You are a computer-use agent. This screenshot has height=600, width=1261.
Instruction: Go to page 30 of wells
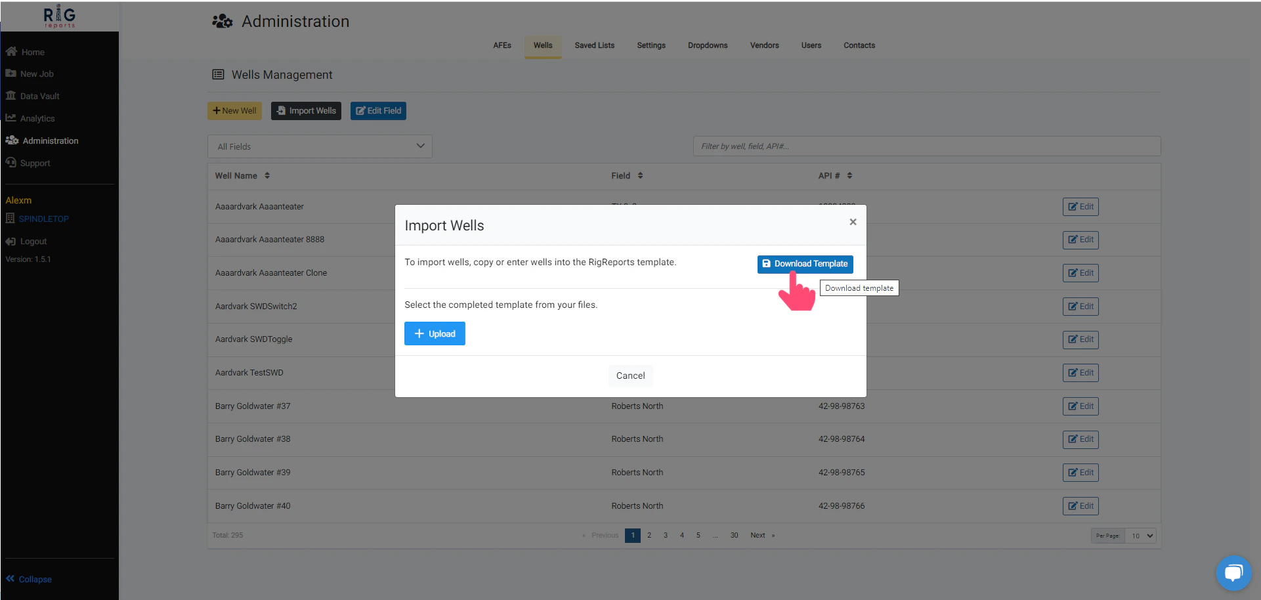[x=735, y=536]
